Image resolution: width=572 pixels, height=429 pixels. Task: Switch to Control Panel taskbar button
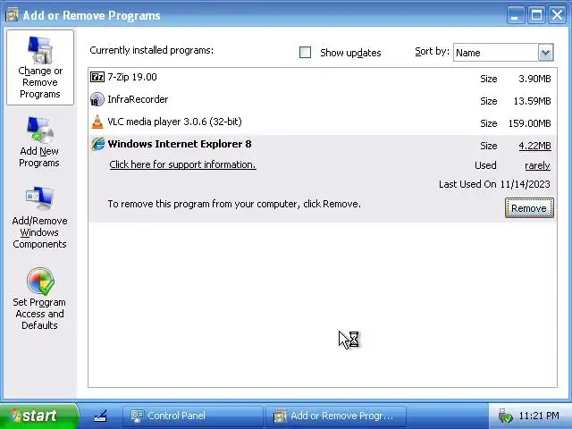point(193,416)
